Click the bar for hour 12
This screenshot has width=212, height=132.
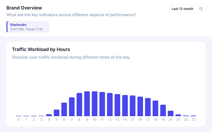[x=110, y=105]
